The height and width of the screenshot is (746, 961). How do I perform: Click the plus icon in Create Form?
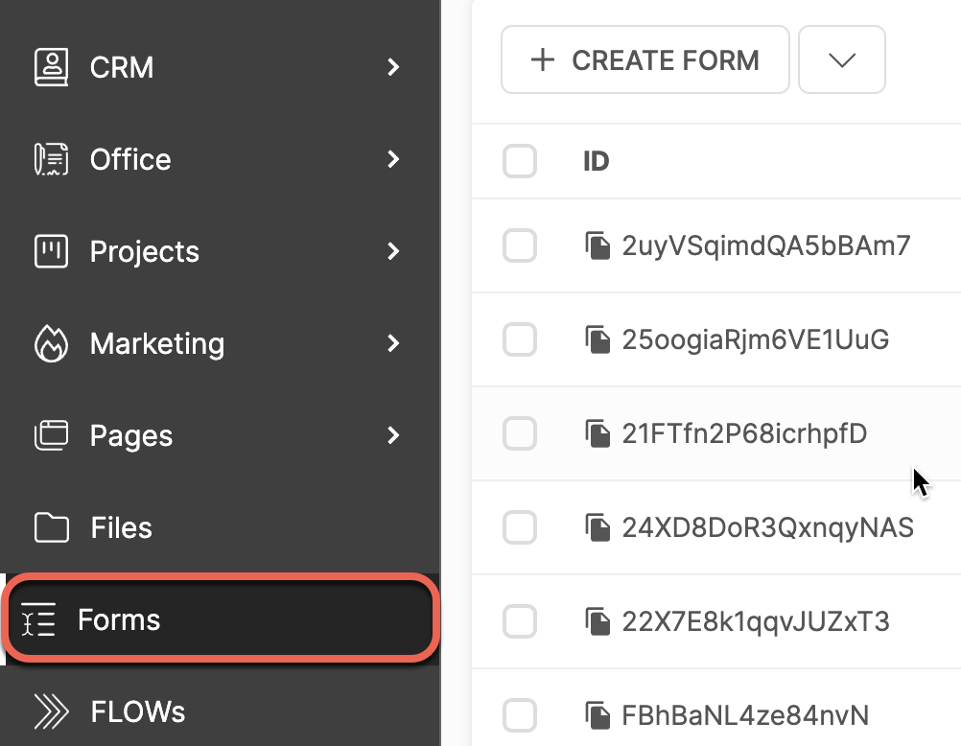[x=543, y=60]
